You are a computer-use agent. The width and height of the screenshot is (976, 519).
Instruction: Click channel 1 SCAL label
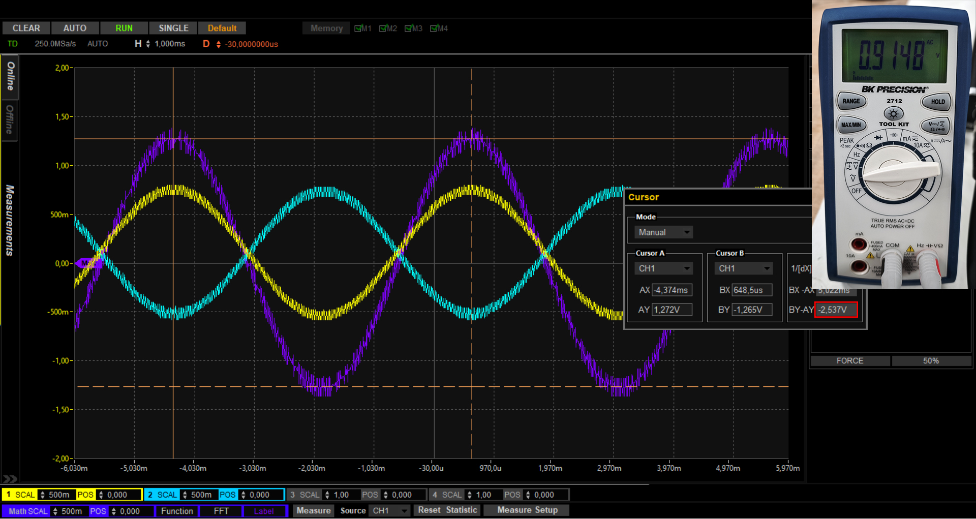pyautogui.click(x=25, y=495)
